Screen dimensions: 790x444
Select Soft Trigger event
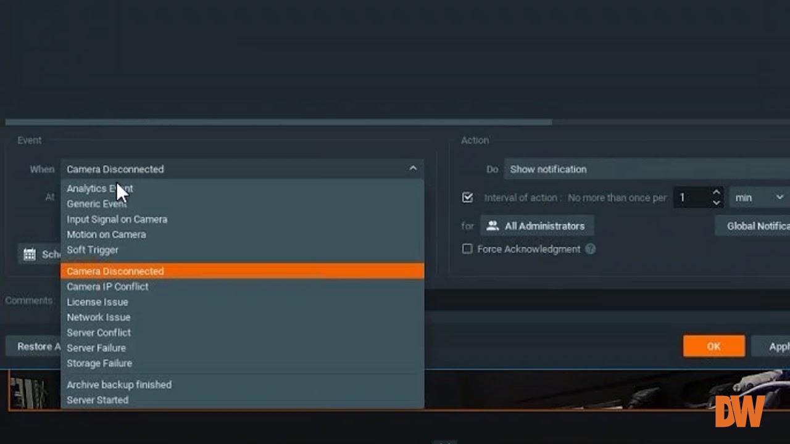point(242,250)
